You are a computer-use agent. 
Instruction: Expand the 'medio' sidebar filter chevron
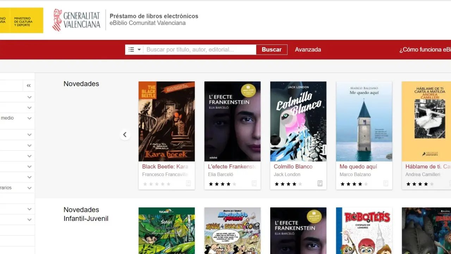(x=30, y=118)
